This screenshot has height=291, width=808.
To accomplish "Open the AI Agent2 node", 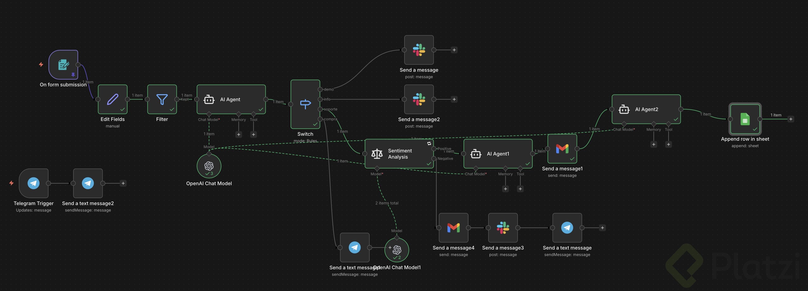I will point(646,109).
